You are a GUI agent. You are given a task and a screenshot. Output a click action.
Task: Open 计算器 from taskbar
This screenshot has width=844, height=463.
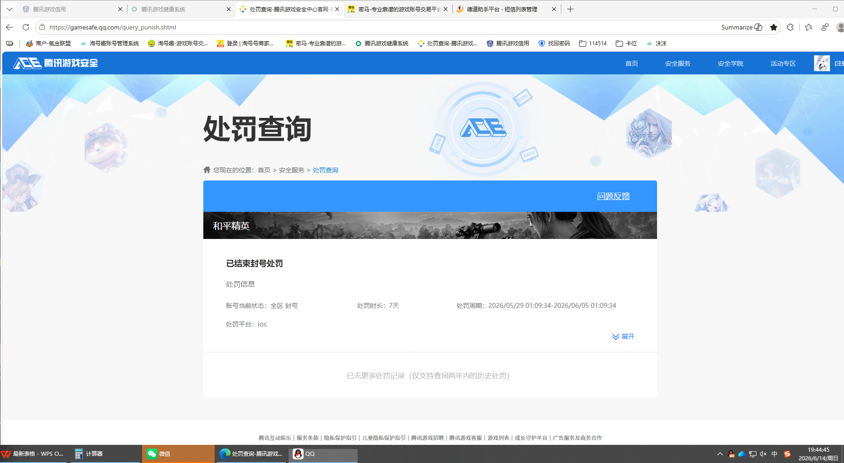click(105, 454)
